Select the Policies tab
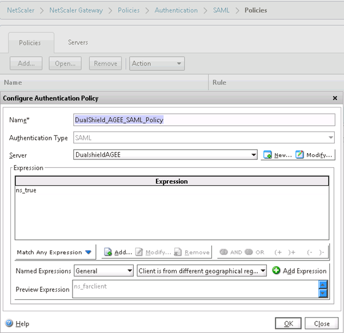Viewport: 344px width, 333px height. point(30,43)
